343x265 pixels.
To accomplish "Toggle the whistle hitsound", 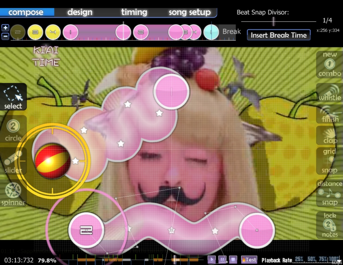I will (x=330, y=93).
